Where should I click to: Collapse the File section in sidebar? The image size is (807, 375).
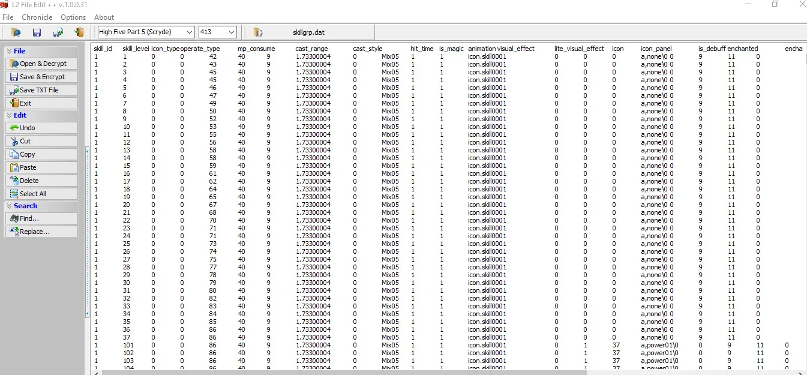click(41, 52)
